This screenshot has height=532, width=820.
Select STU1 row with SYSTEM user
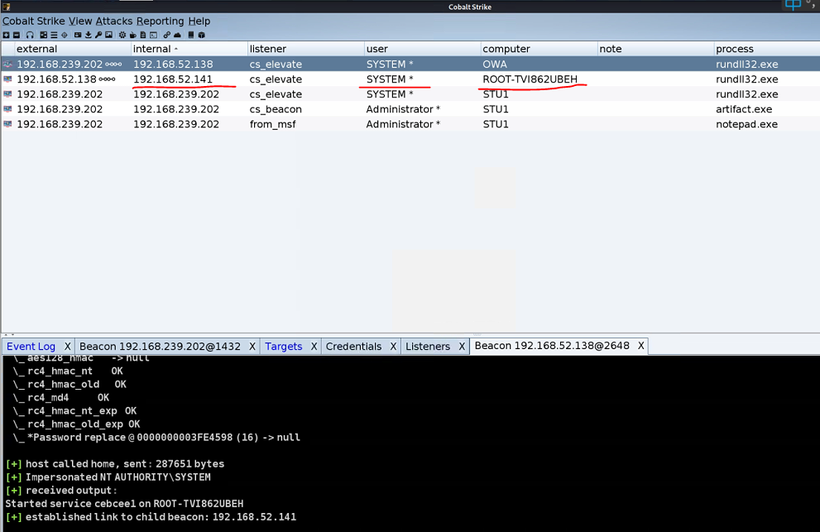pos(410,94)
